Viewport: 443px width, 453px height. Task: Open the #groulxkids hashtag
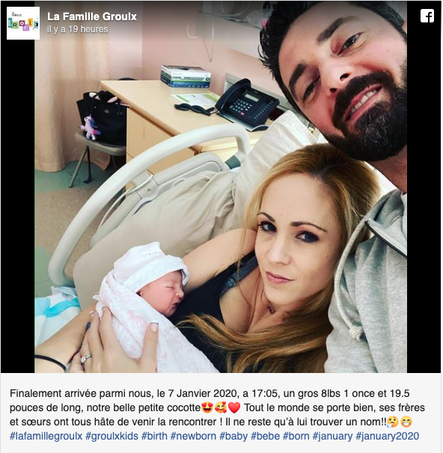(x=111, y=436)
